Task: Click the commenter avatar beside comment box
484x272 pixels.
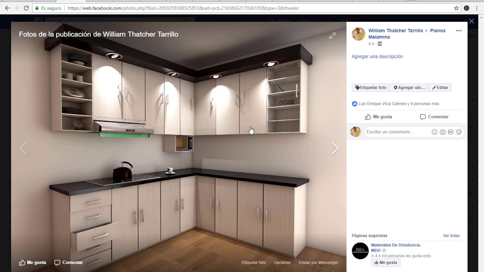Action: coord(355,132)
